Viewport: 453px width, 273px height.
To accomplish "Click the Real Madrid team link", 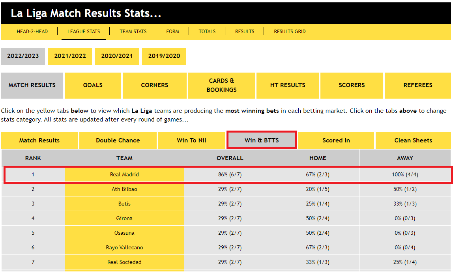I will (x=124, y=174).
